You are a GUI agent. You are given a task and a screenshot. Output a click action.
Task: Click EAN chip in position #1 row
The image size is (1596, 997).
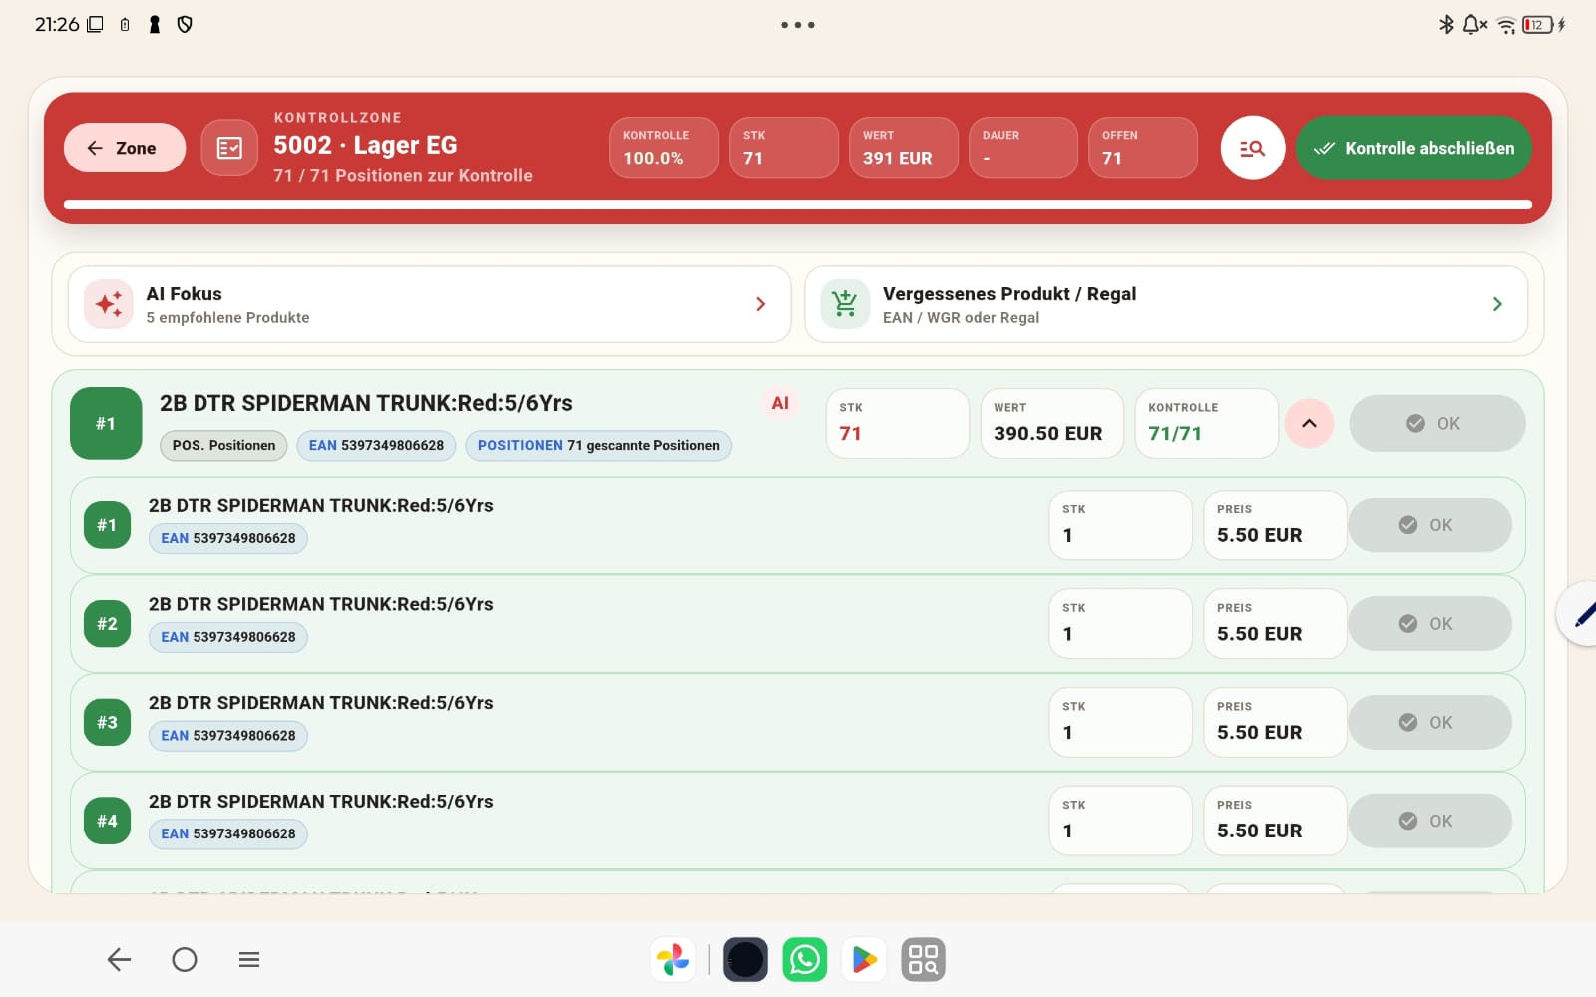[228, 538]
